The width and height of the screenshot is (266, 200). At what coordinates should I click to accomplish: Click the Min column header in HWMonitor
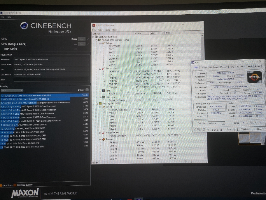pyautogui.click(x=157, y=33)
